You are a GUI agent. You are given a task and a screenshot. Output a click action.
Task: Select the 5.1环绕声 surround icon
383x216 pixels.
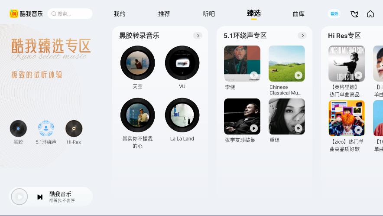point(46,128)
